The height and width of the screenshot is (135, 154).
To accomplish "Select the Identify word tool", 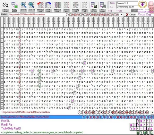I will coord(66,5).
